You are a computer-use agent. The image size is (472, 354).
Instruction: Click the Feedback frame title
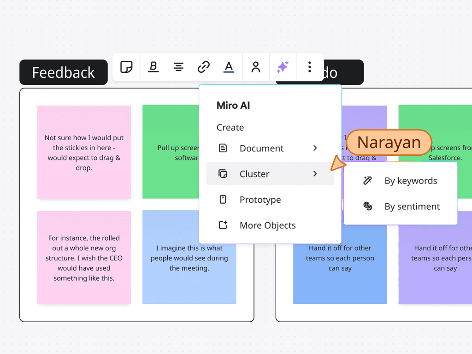pos(63,72)
